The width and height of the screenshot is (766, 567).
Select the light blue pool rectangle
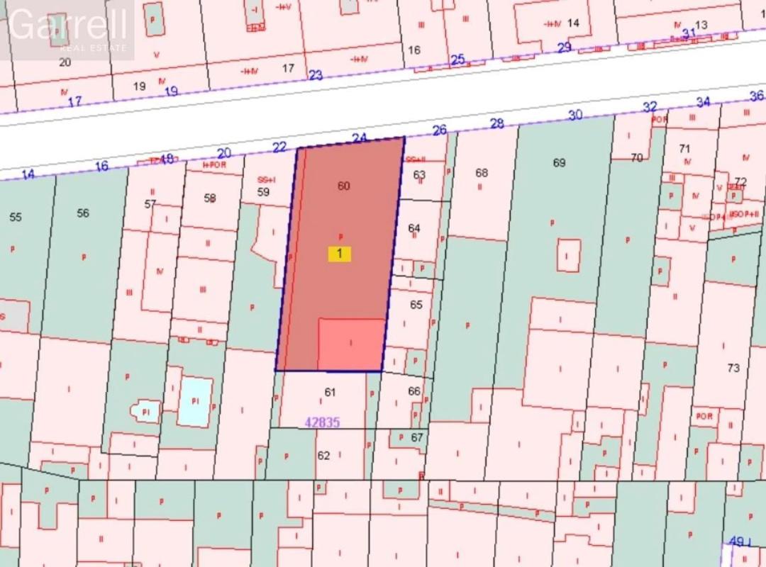tap(195, 400)
